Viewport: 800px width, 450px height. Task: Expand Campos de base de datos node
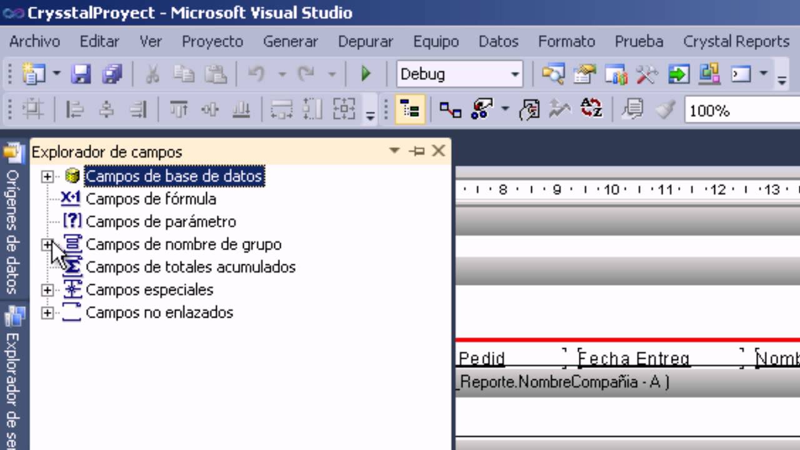tap(47, 176)
